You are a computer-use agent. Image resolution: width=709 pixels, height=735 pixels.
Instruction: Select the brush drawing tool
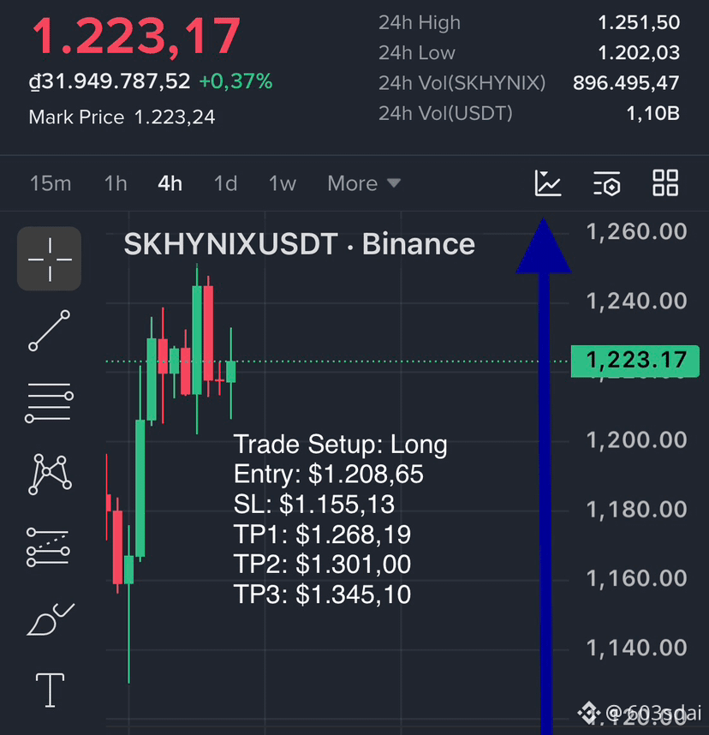pyautogui.click(x=51, y=619)
